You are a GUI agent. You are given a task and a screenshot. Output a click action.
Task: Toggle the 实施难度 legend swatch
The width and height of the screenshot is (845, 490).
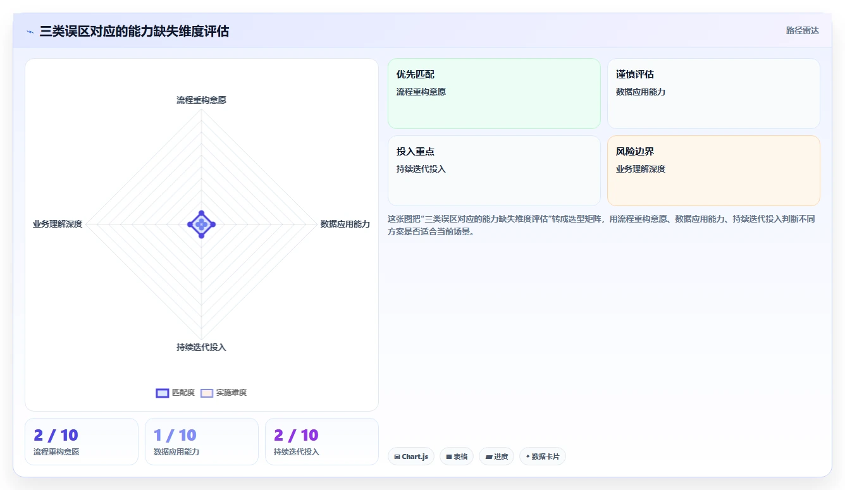click(207, 393)
